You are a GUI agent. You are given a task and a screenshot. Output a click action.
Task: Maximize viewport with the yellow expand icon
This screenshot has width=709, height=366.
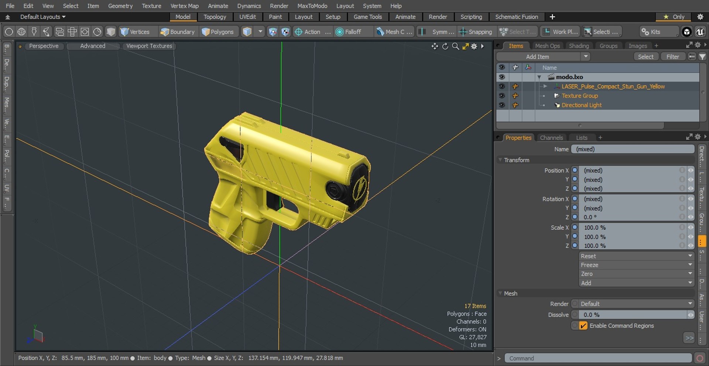[x=466, y=46]
